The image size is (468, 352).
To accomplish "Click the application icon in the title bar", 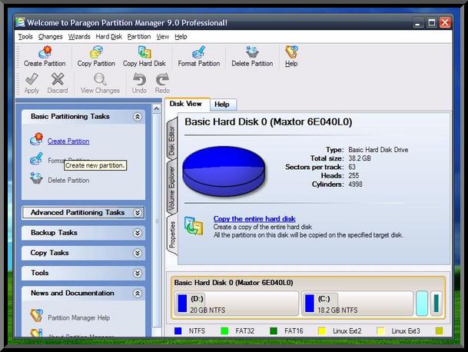I will [20, 22].
